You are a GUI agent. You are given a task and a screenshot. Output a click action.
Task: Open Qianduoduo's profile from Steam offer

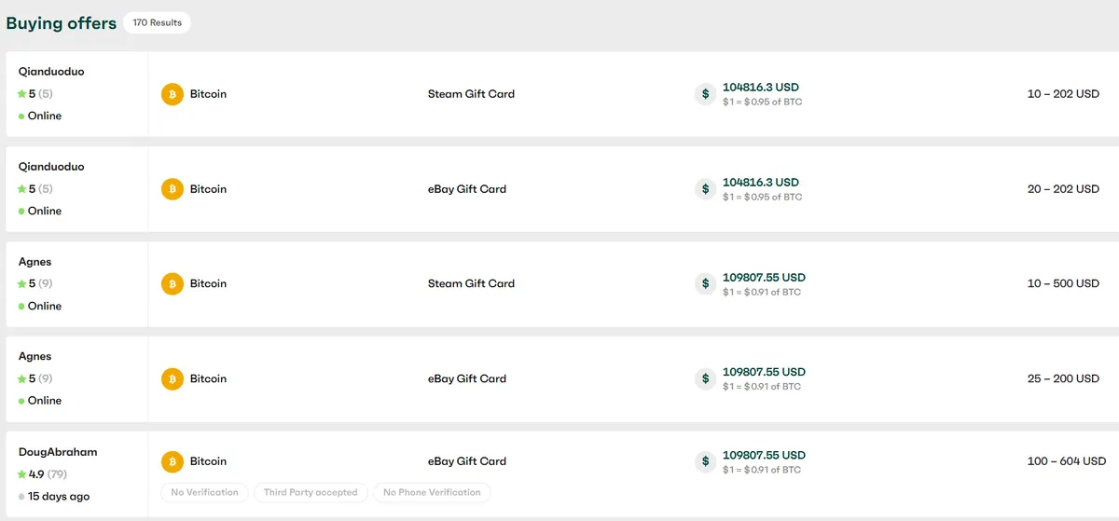point(51,72)
